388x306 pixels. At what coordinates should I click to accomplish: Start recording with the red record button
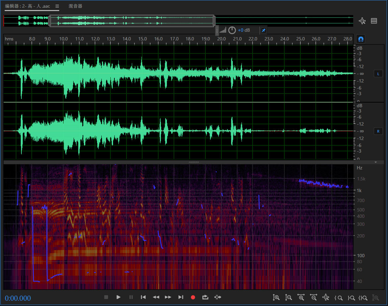(x=193, y=297)
